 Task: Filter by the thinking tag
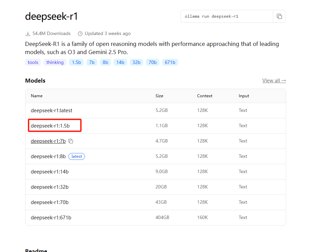[x=55, y=62]
